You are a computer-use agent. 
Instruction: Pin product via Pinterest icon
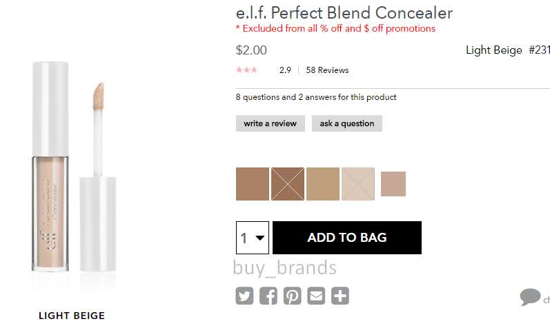pos(292,296)
